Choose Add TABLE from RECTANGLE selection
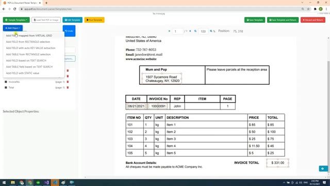 pos(28,54)
